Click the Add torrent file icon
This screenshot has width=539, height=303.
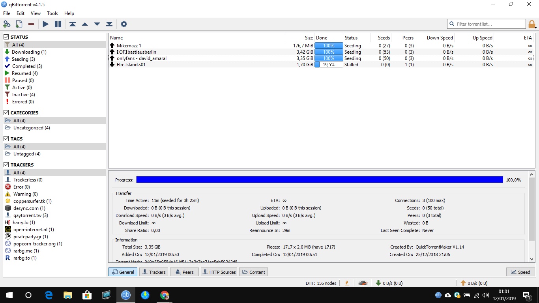[19, 24]
